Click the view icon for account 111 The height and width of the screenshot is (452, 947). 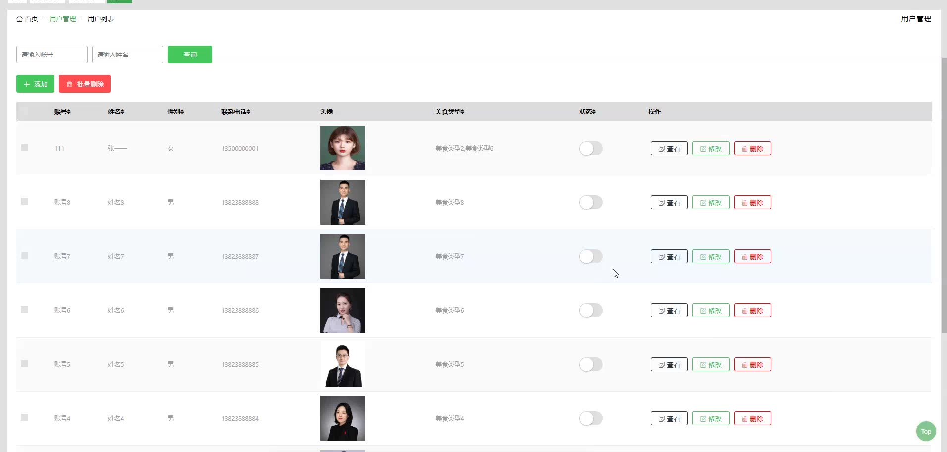point(661,149)
